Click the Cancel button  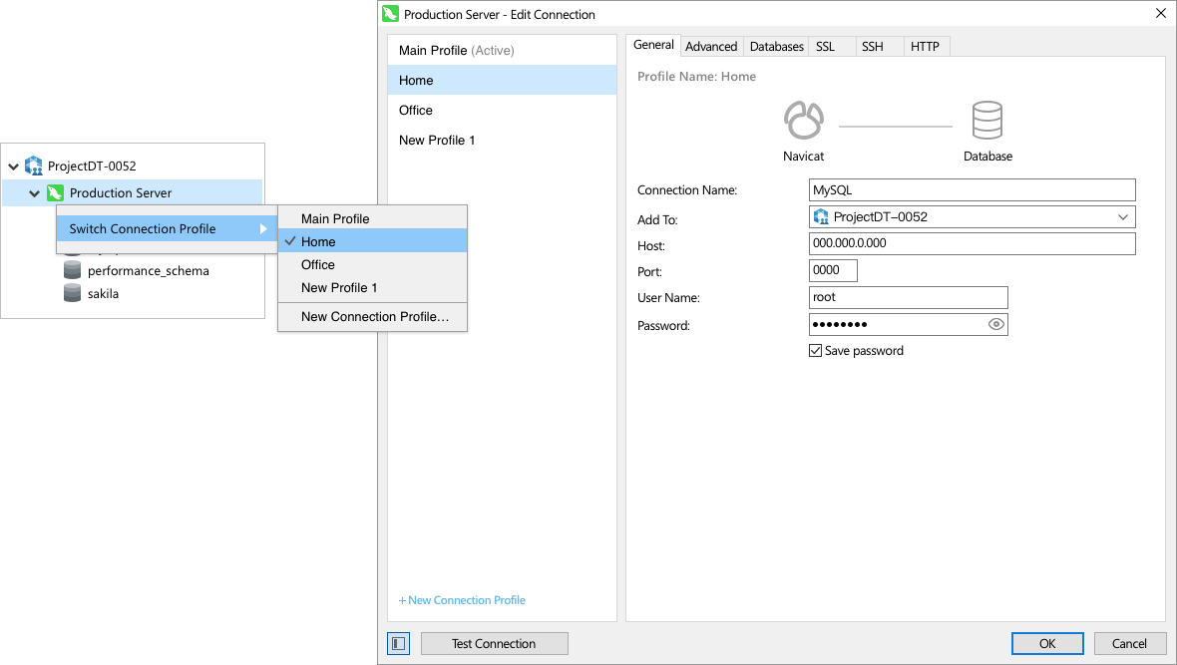(x=1129, y=644)
